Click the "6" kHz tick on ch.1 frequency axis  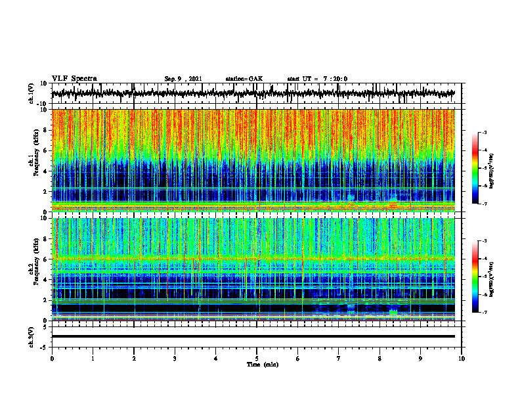46,150
